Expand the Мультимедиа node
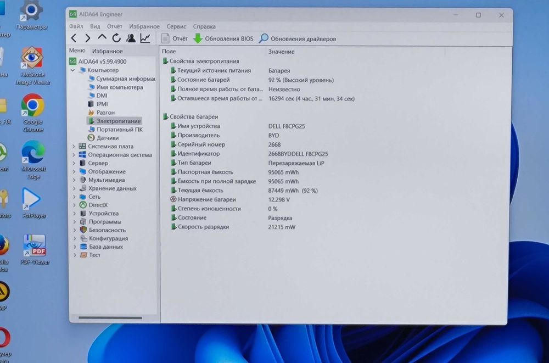This screenshot has height=363, width=549. coord(74,180)
